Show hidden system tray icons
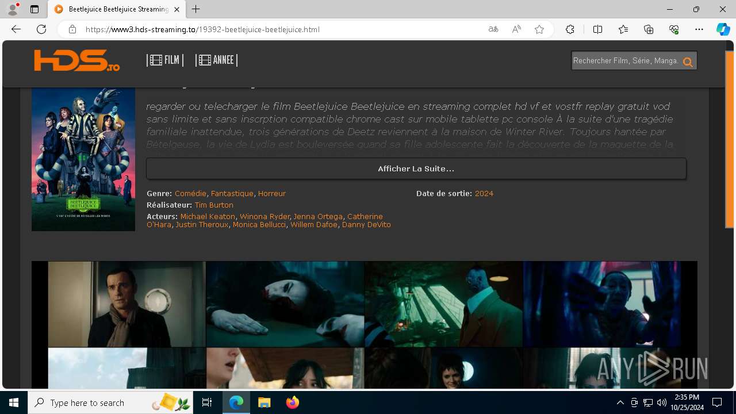The image size is (736, 414). tap(620, 402)
